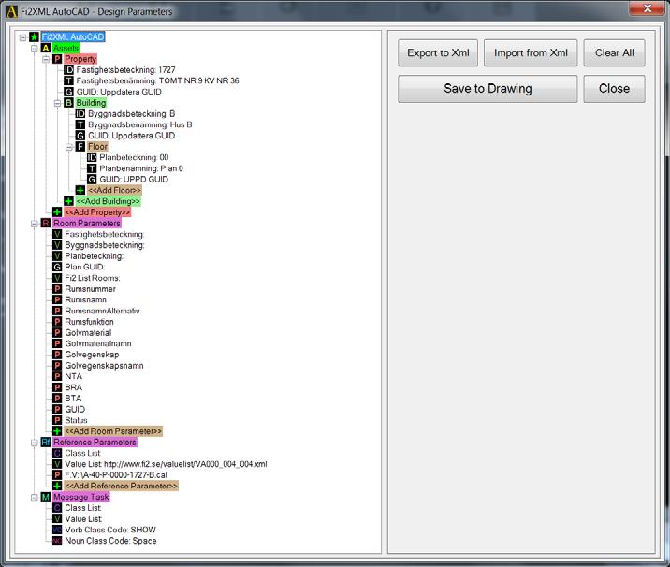Click the G icon next to Plan GUID
The image size is (670, 567).
tap(57, 267)
